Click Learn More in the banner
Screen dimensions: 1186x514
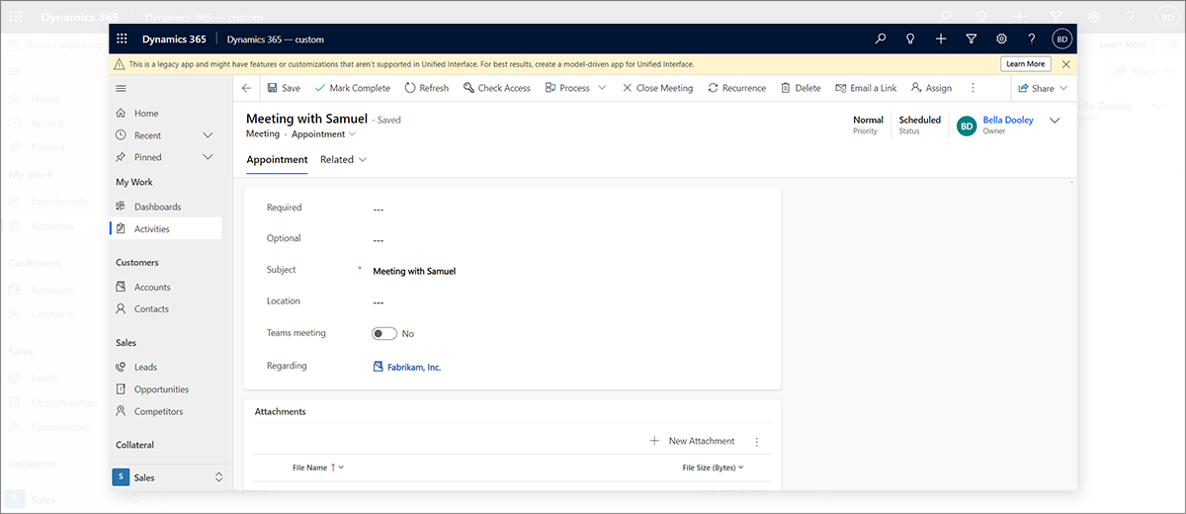pyautogui.click(x=1026, y=64)
